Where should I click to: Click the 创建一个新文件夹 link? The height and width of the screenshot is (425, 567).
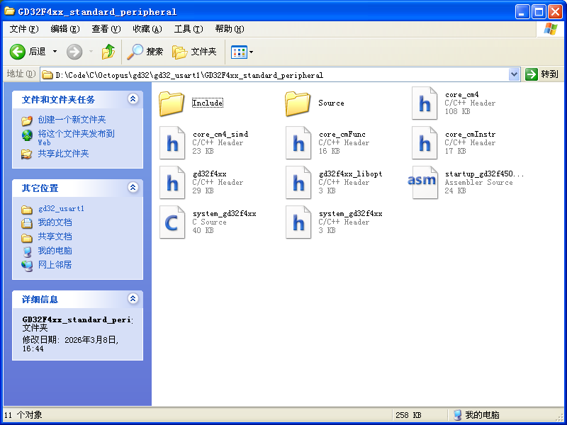[72, 120]
